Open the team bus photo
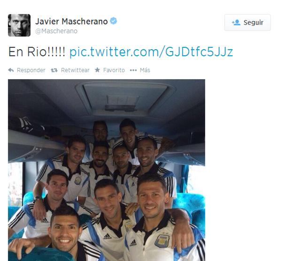The height and width of the screenshot is (261, 284). point(107,170)
